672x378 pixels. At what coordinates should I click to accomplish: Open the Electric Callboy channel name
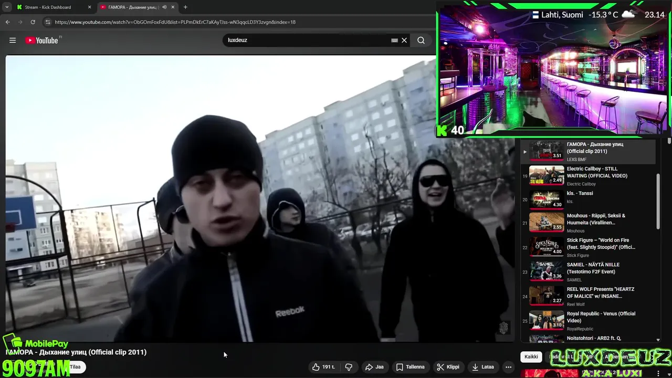pyautogui.click(x=581, y=184)
